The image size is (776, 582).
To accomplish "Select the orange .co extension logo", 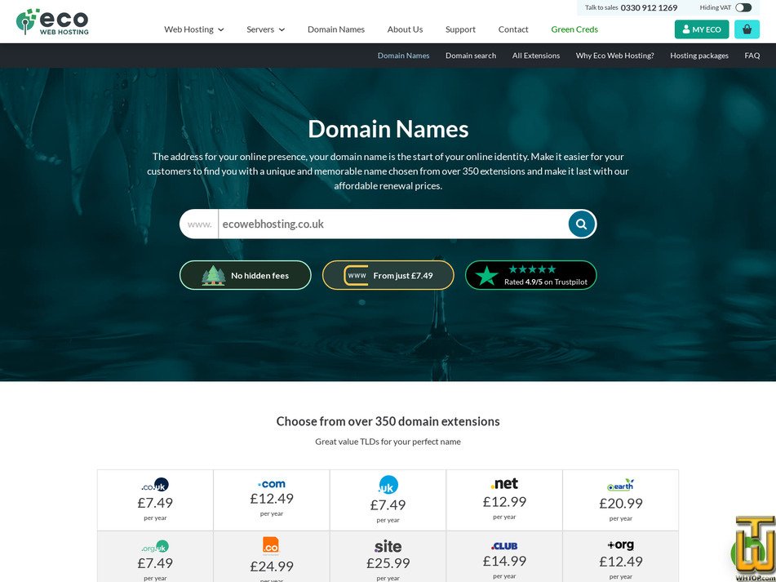I will point(272,544).
